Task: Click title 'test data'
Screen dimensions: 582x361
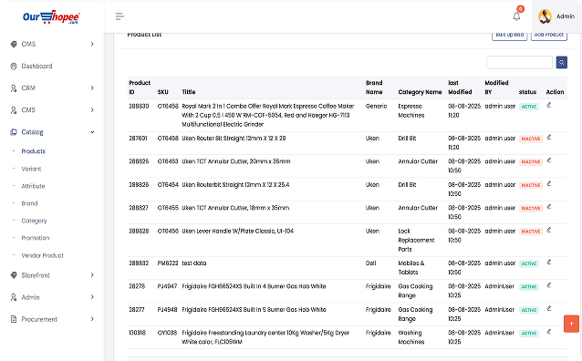Action: (194, 263)
